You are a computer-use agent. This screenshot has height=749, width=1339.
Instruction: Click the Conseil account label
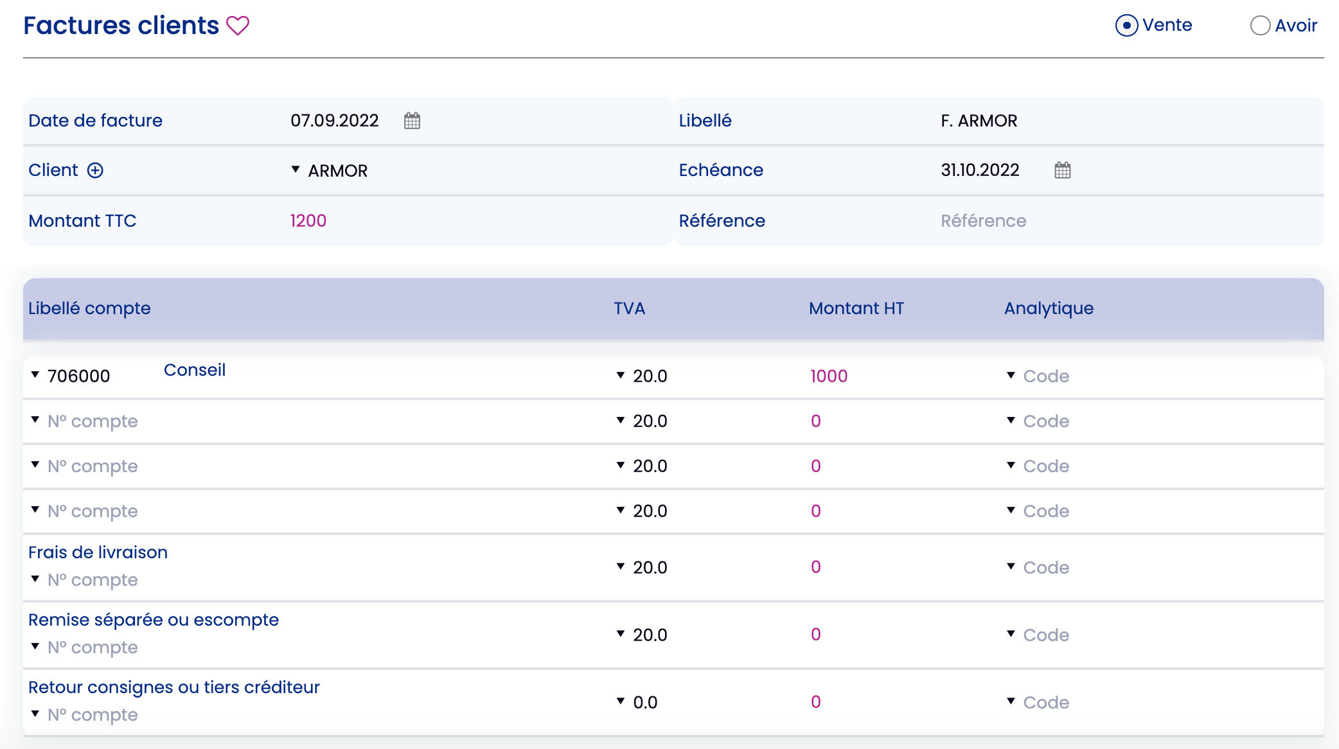pos(195,370)
